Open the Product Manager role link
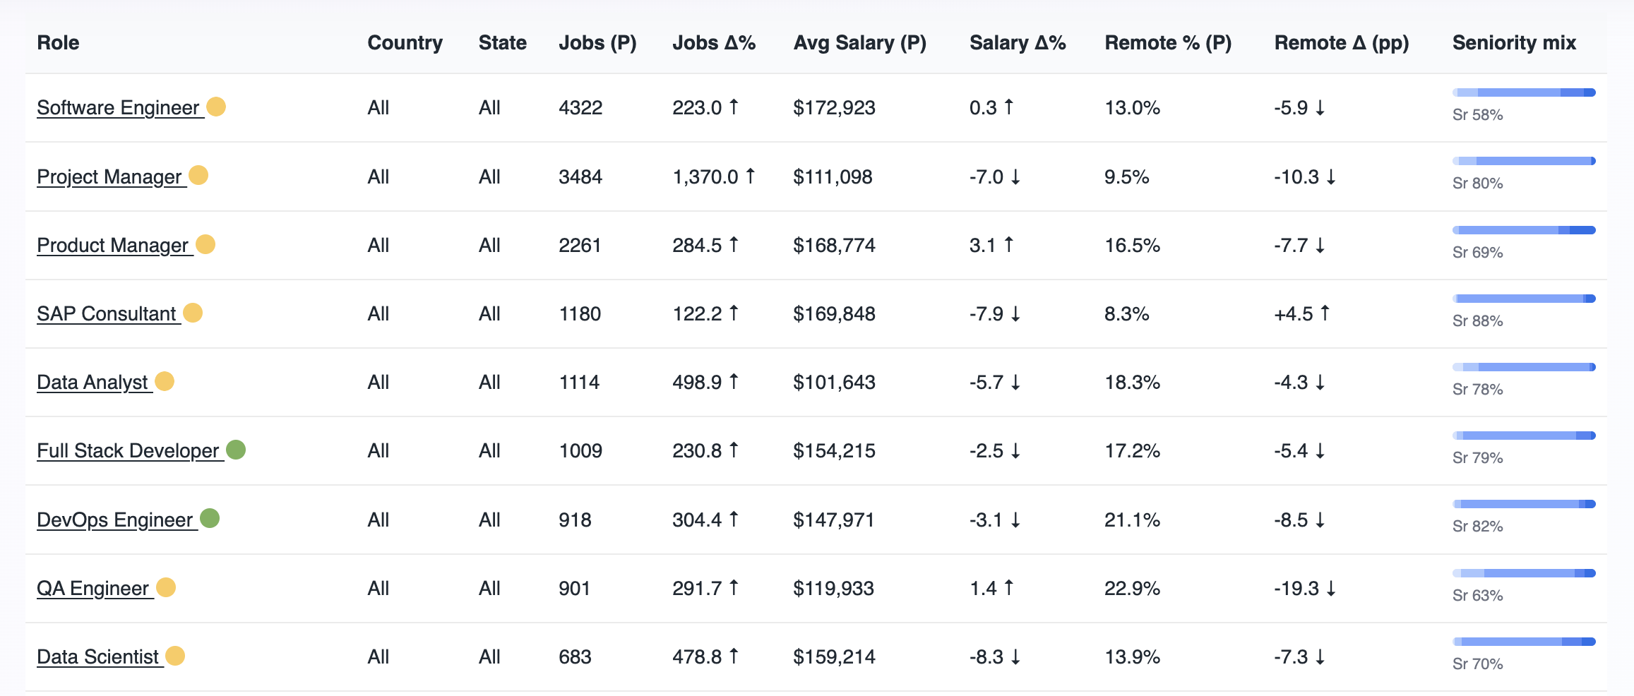 (111, 245)
